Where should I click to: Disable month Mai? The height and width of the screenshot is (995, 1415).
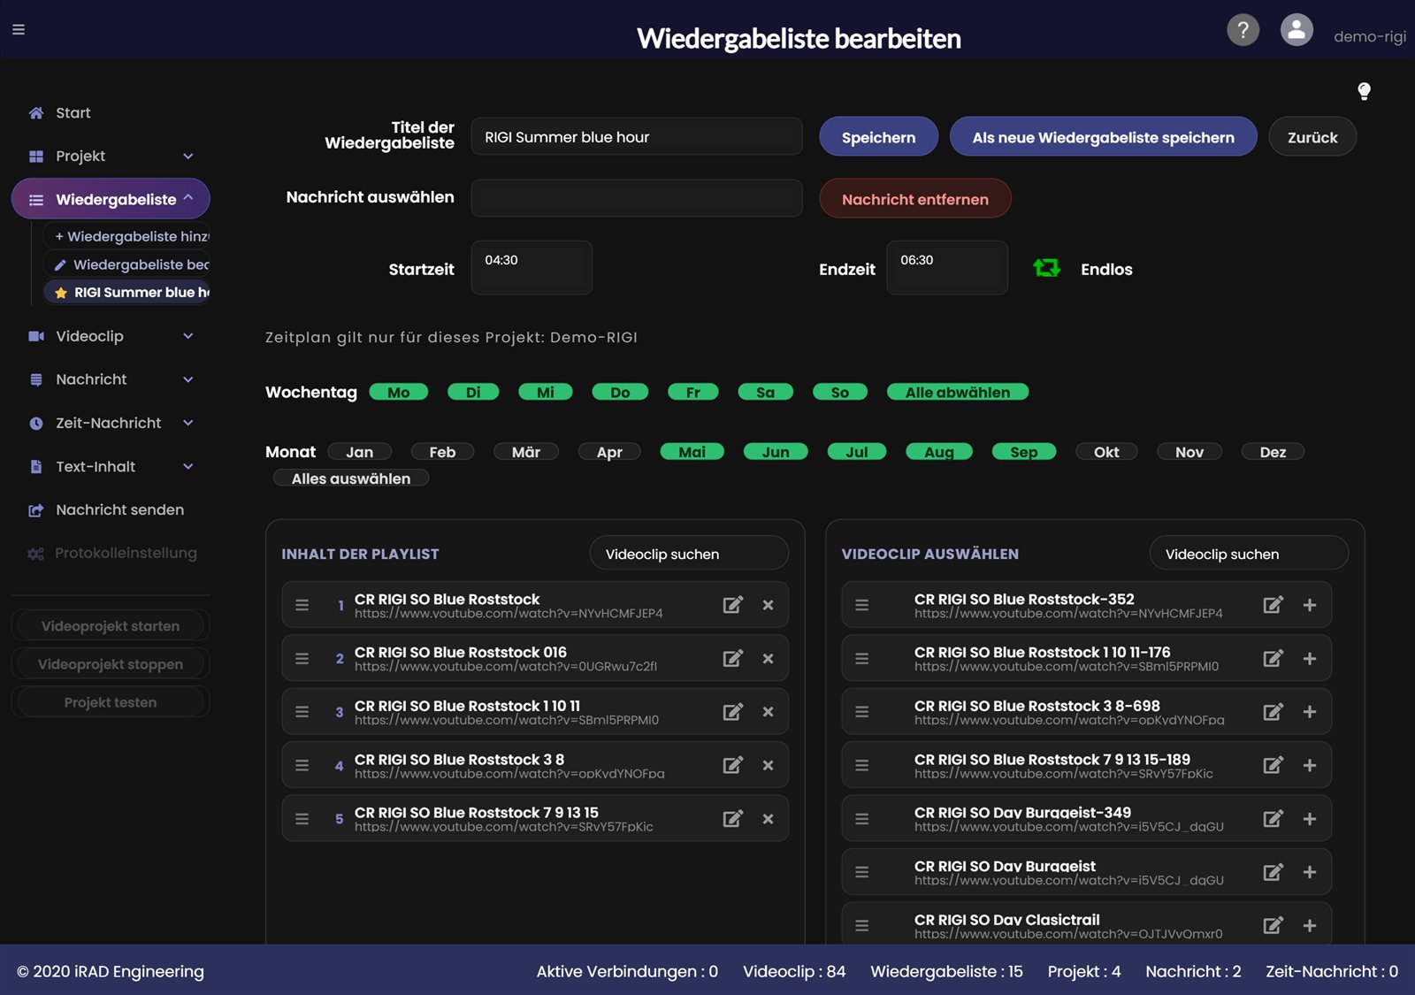pos(692,452)
